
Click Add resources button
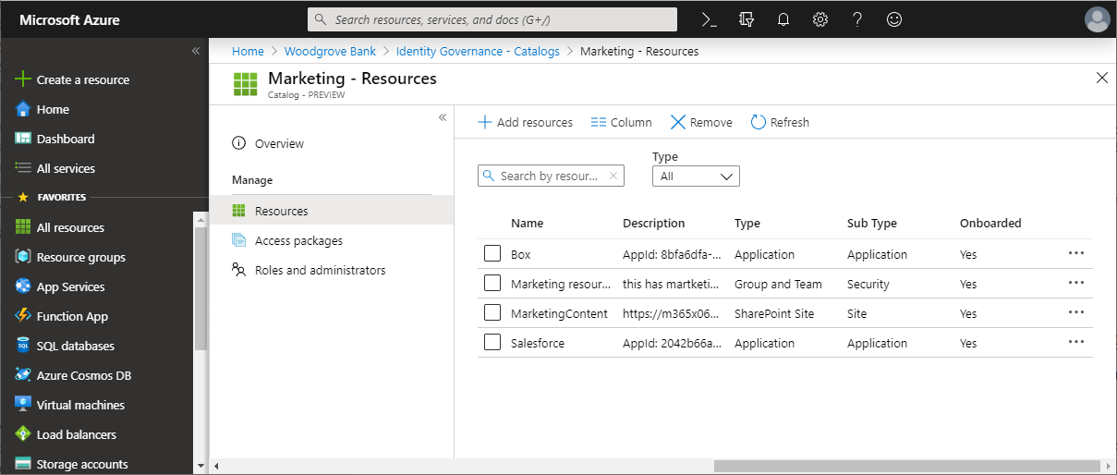coord(525,122)
